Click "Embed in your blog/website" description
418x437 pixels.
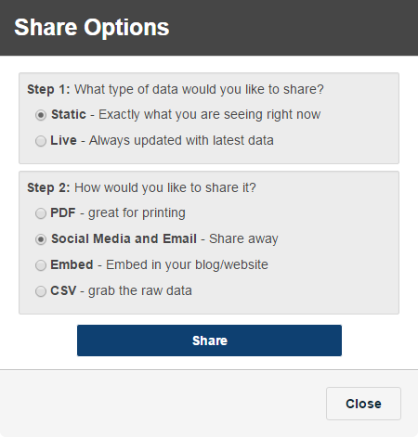point(187,265)
